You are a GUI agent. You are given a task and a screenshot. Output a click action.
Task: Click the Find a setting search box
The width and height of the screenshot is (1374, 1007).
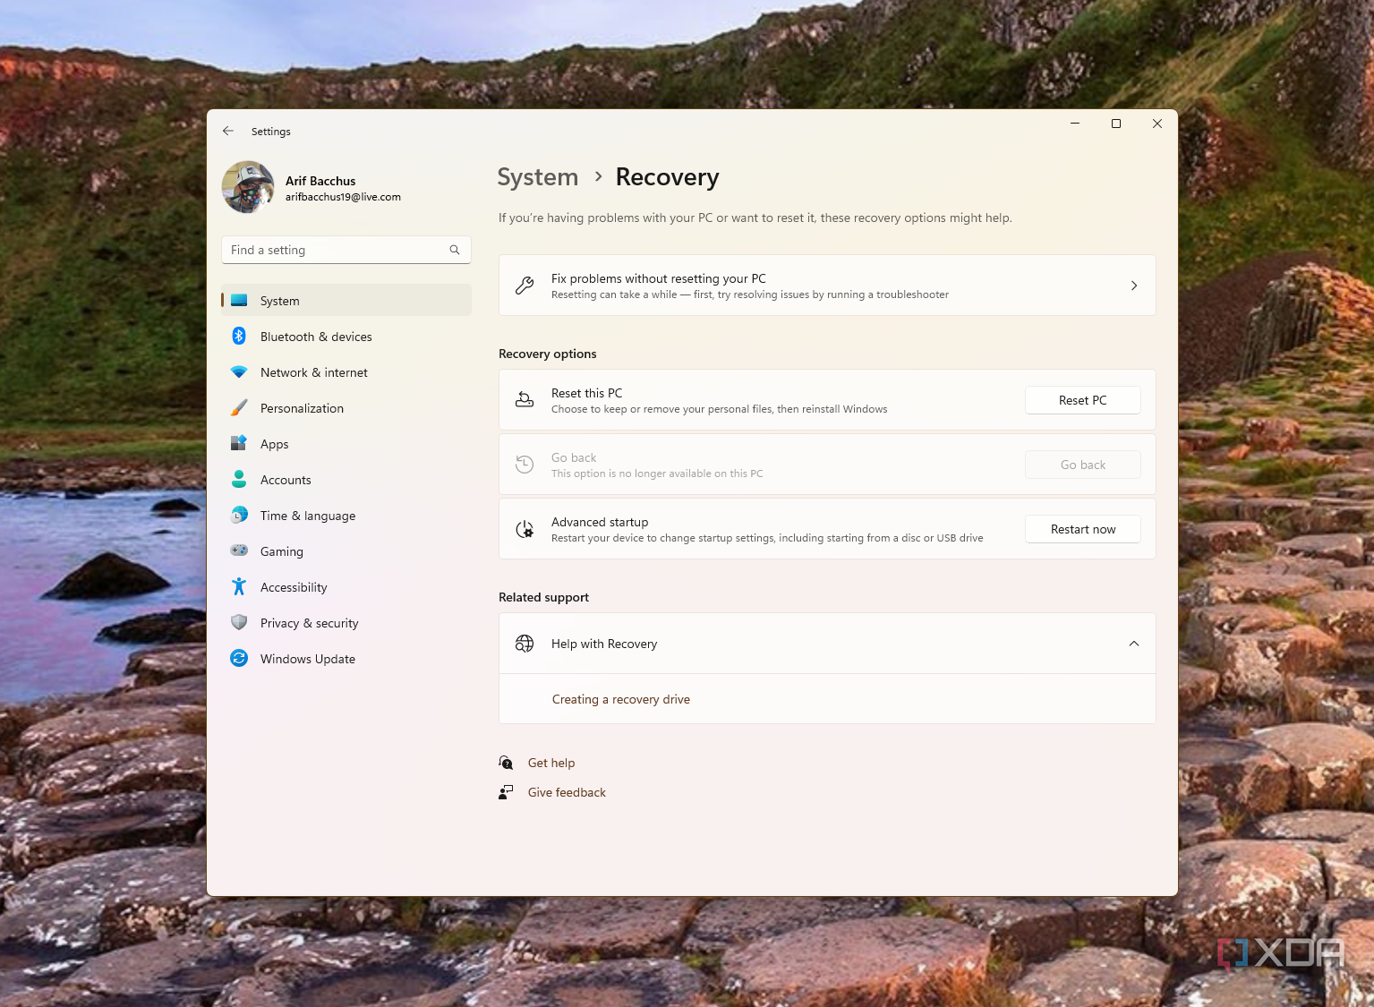(x=346, y=250)
